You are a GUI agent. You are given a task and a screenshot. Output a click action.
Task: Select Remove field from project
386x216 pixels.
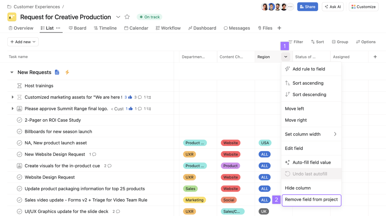[311, 200]
